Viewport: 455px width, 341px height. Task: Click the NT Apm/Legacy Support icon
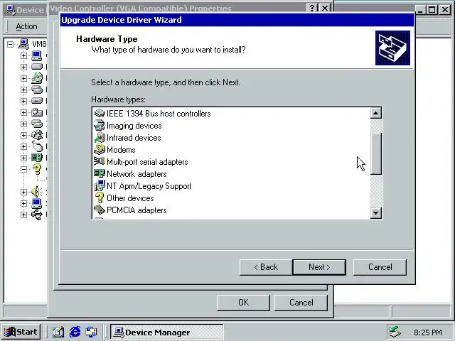tap(100, 186)
